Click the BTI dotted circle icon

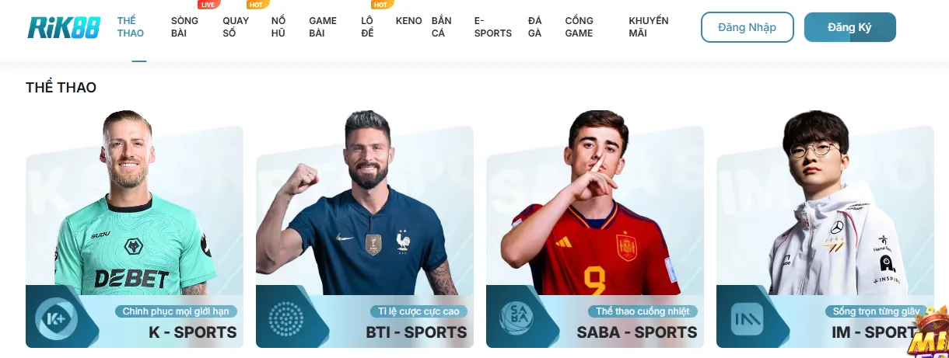click(286, 318)
